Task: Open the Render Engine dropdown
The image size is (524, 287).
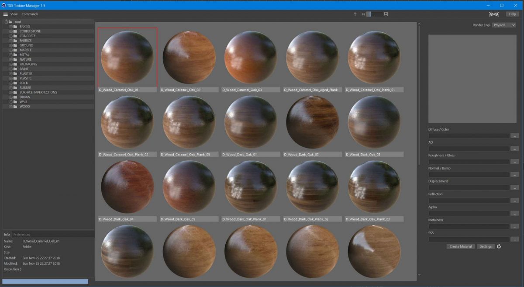Action: pos(504,25)
